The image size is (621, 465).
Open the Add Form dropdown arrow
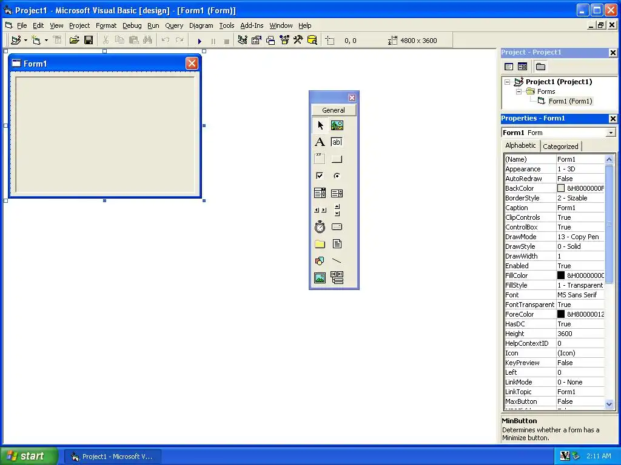point(46,41)
